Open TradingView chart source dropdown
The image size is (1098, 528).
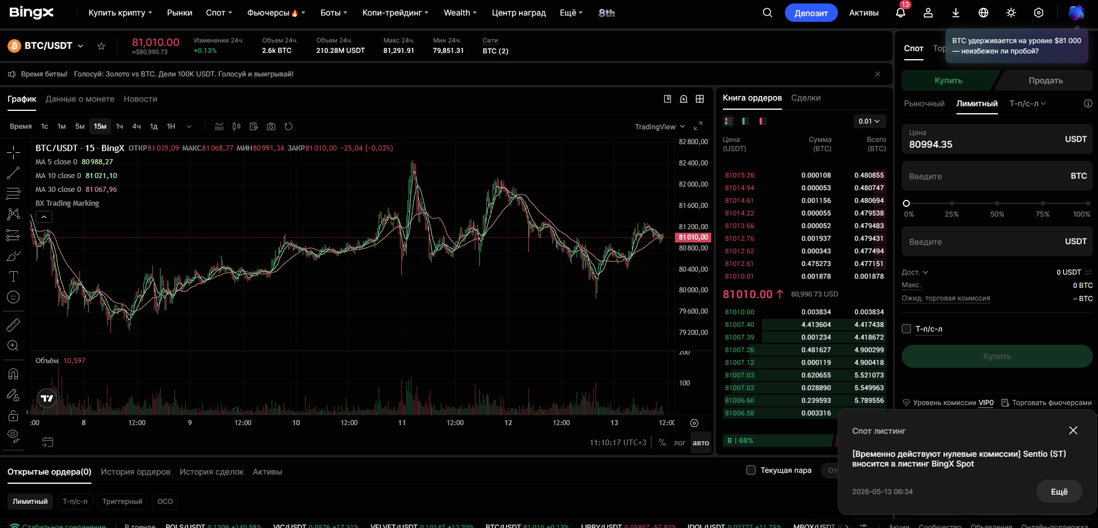pyautogui.click(x=660, y=126)
